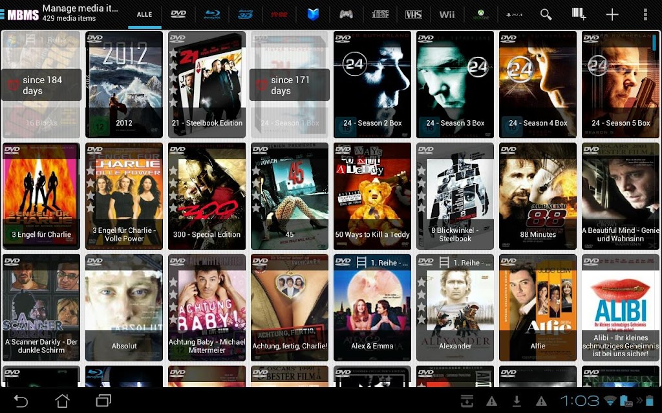Screen dimensions: 662x413
Task: Open 3 Engel für Charlie - Volle Power
Action: tap(124, 196)
